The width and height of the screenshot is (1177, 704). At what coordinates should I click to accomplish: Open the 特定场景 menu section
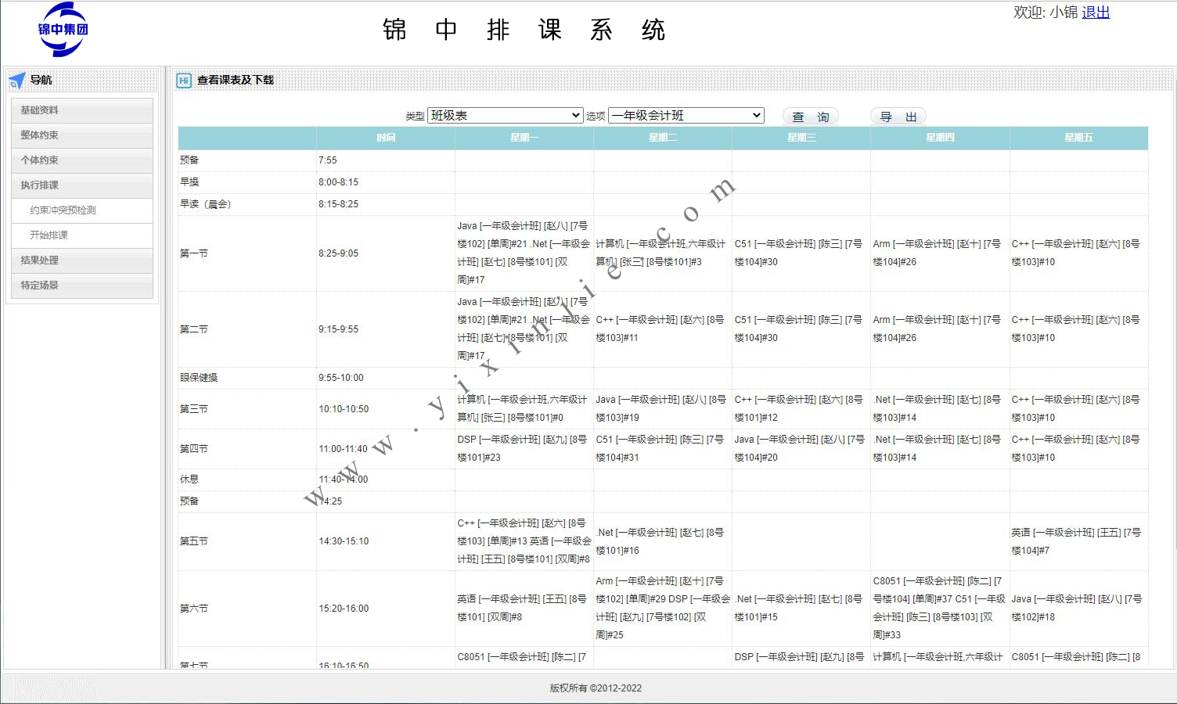(81, 286)
